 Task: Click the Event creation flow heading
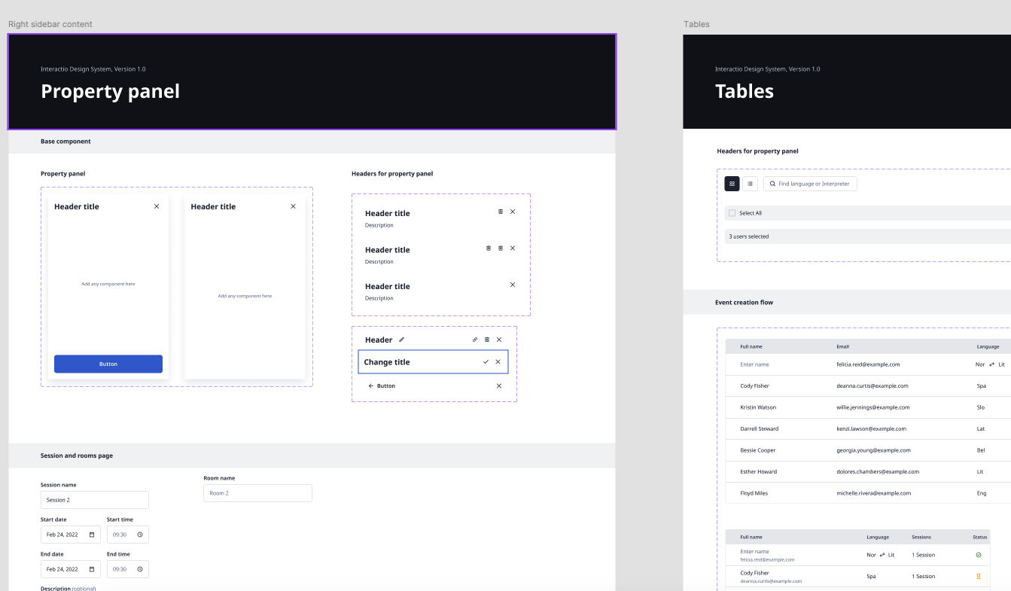(x=744, y=303)
